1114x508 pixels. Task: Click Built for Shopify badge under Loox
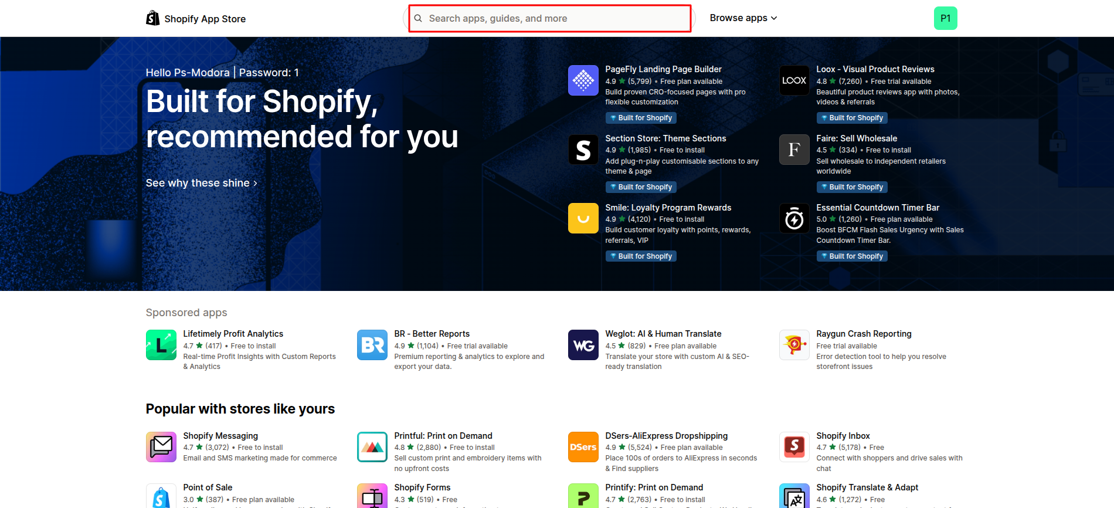[x=852, y=118]
